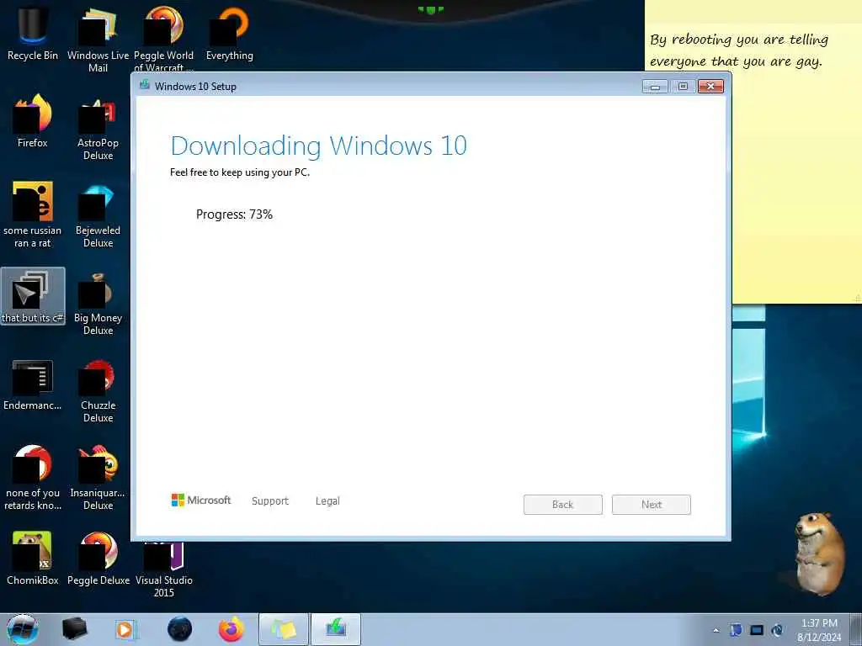The height and width of the screenshot is (646, 862).
Task: Click the 'Downloading Windows 10' heading
Action: pos(319,146)
